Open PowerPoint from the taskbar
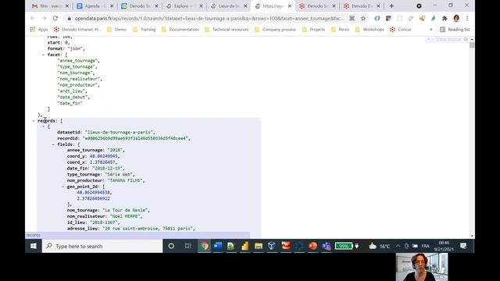This screenshot has height=281, width=500. click(312, 246)
